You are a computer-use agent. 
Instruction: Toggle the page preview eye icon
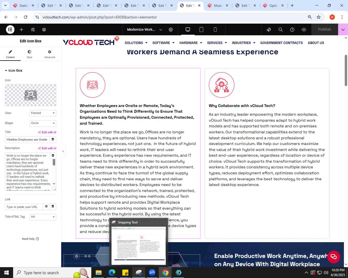point(304,30)
